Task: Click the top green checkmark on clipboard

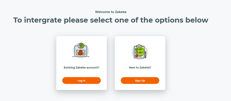Action: (137, 49)
